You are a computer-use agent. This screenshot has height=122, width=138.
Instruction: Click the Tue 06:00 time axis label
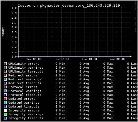point(34,59)
